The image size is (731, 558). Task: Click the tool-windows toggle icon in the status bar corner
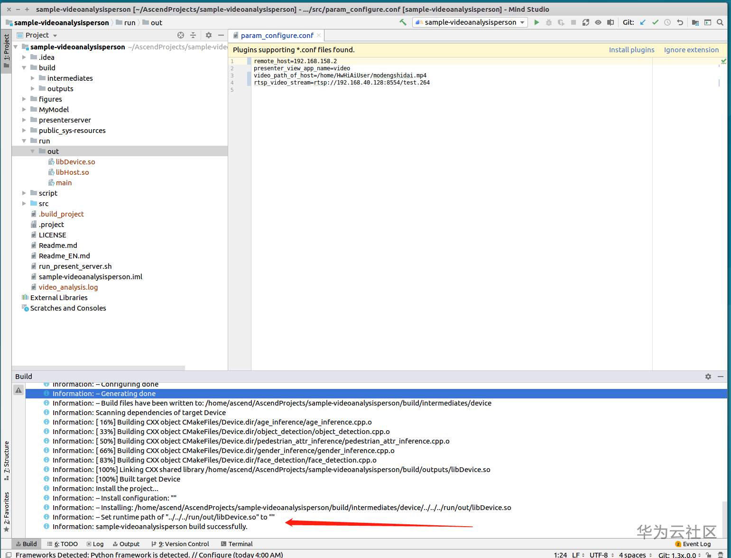coord(9,555)
